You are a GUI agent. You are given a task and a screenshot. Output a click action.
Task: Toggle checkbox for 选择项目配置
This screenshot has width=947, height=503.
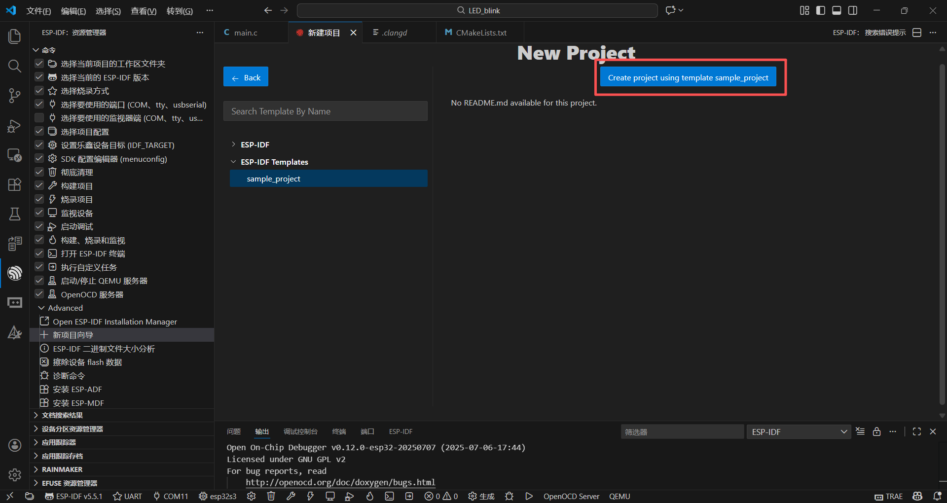pyautogui.click(x=39, y=132)
